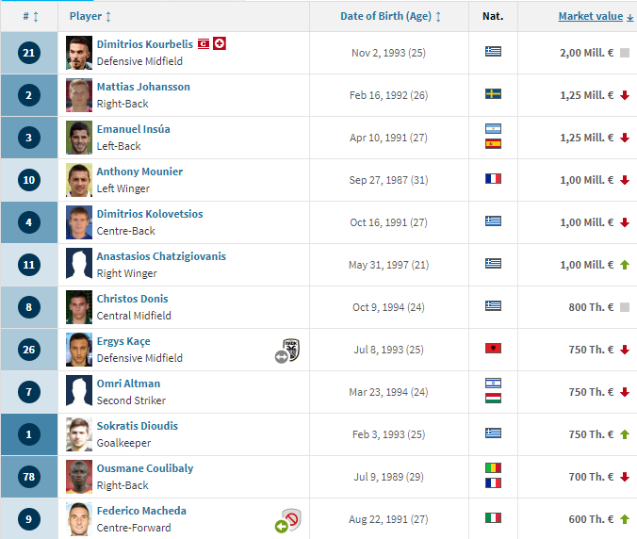Click the captain icon next to Dimitrios Kourbelis
The image size is (637, 539).
pyautogui.click(x=204, y=44)
